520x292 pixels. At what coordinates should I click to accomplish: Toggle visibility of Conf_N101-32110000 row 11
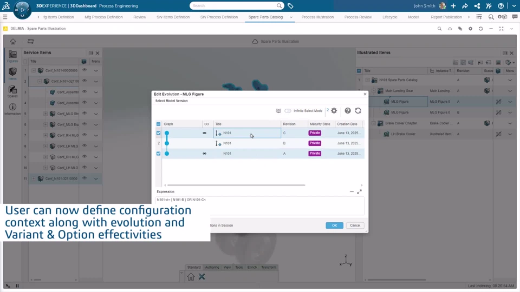click(84, 178)
